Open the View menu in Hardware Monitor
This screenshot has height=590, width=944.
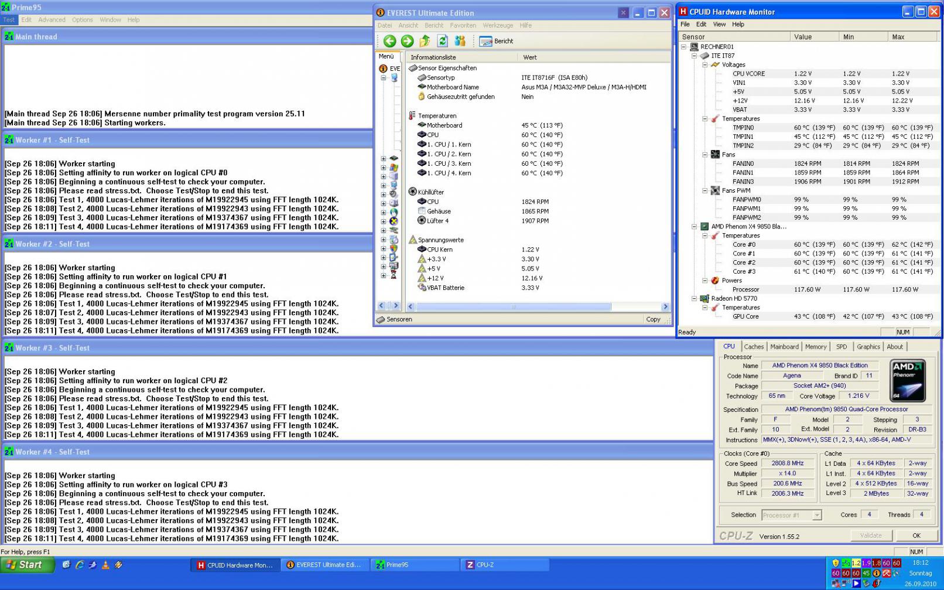click(719, 25)
